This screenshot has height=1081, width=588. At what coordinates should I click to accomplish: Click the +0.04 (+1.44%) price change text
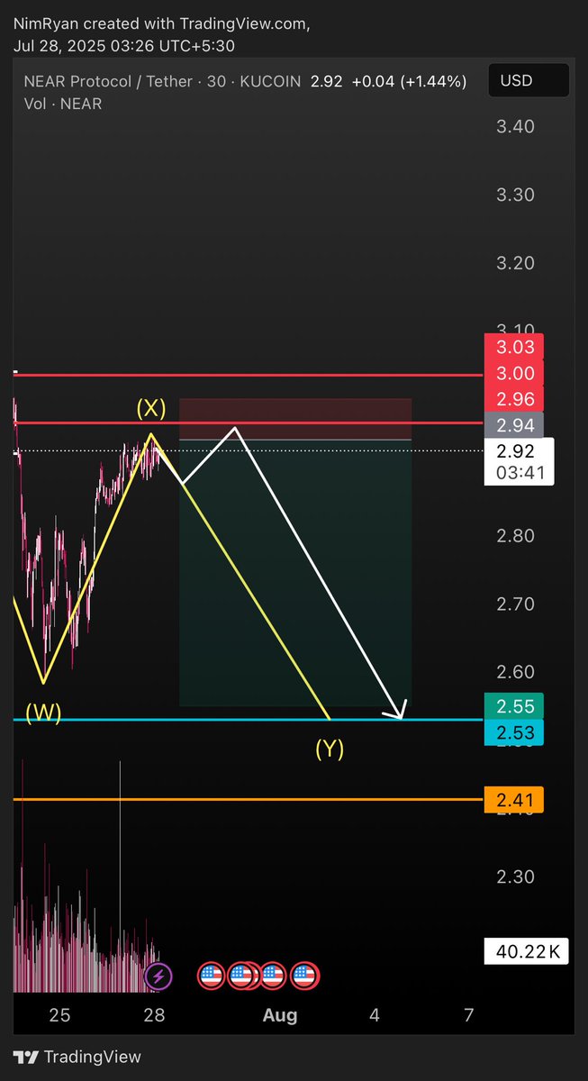point(409,82)
